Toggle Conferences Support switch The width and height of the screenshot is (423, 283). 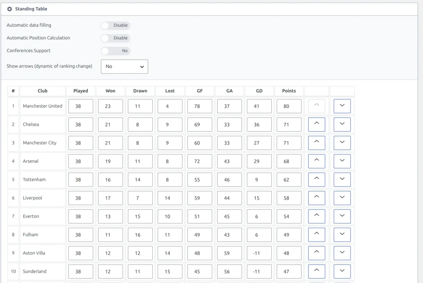point(116,51)
